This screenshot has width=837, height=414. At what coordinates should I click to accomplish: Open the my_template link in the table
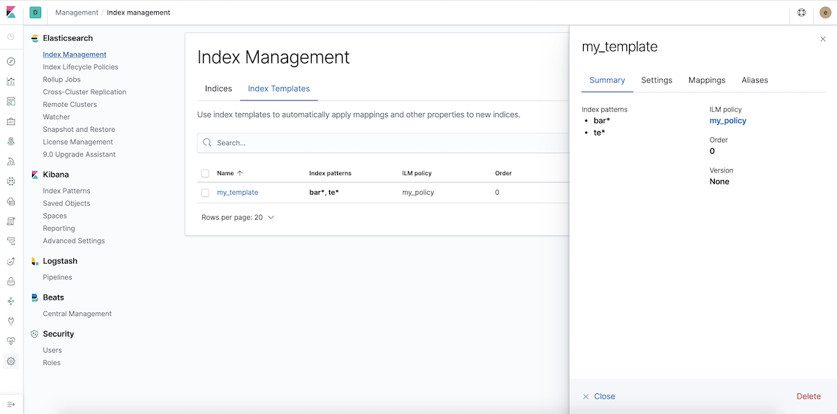237,193
